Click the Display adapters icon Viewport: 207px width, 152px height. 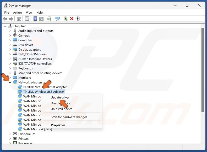(x=15, y=49)
